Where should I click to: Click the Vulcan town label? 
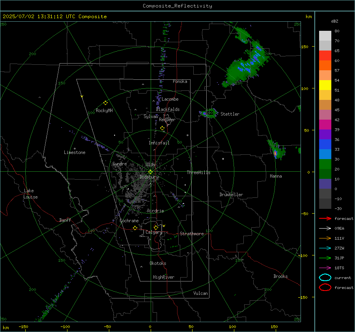pos(200,293)
